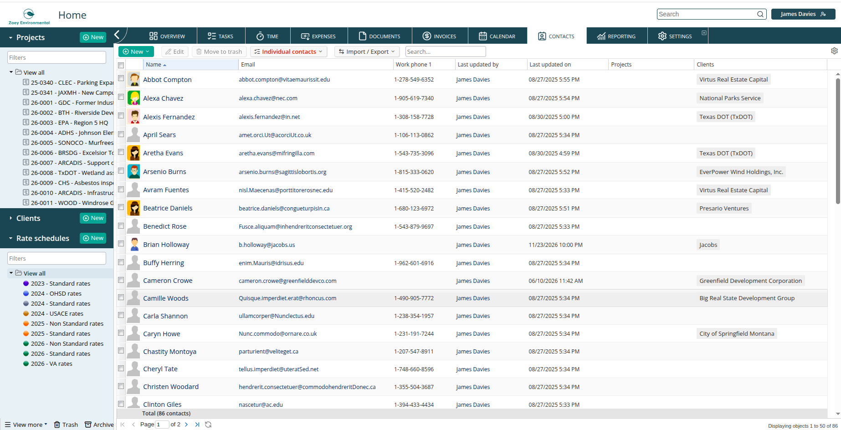Click the search magnifier icon in top bar
The image size is (841, 430).
point(760,14)
